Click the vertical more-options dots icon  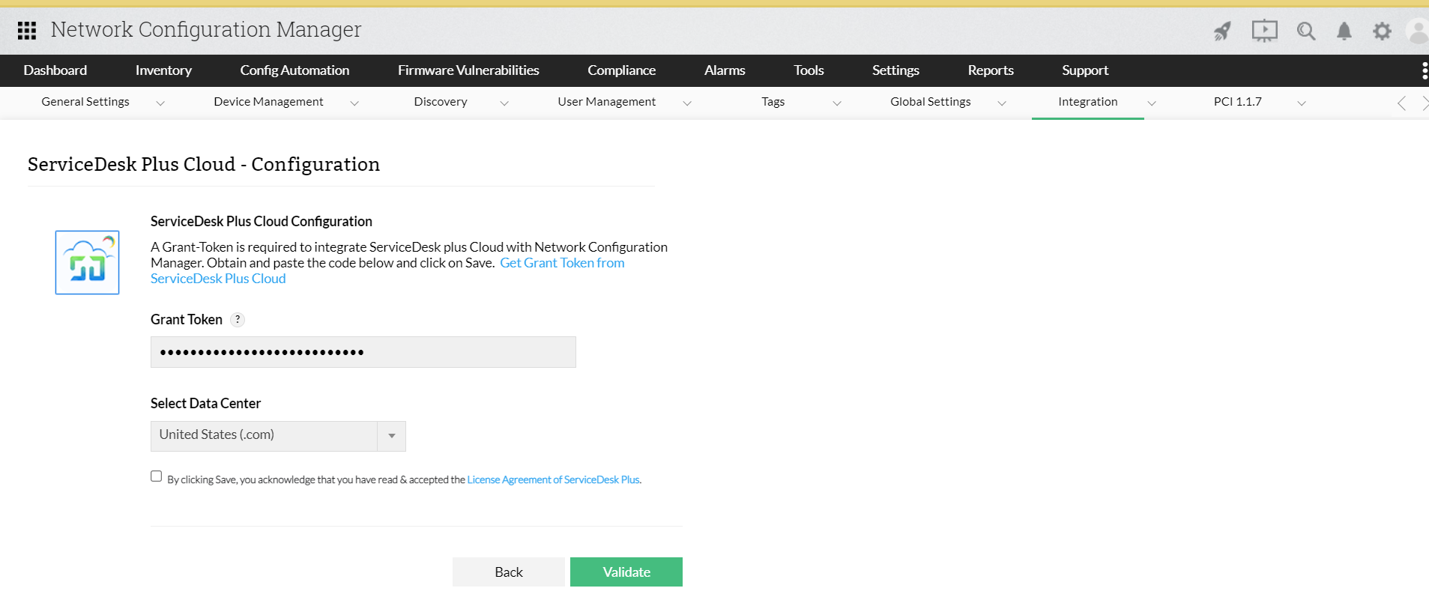1424,70
